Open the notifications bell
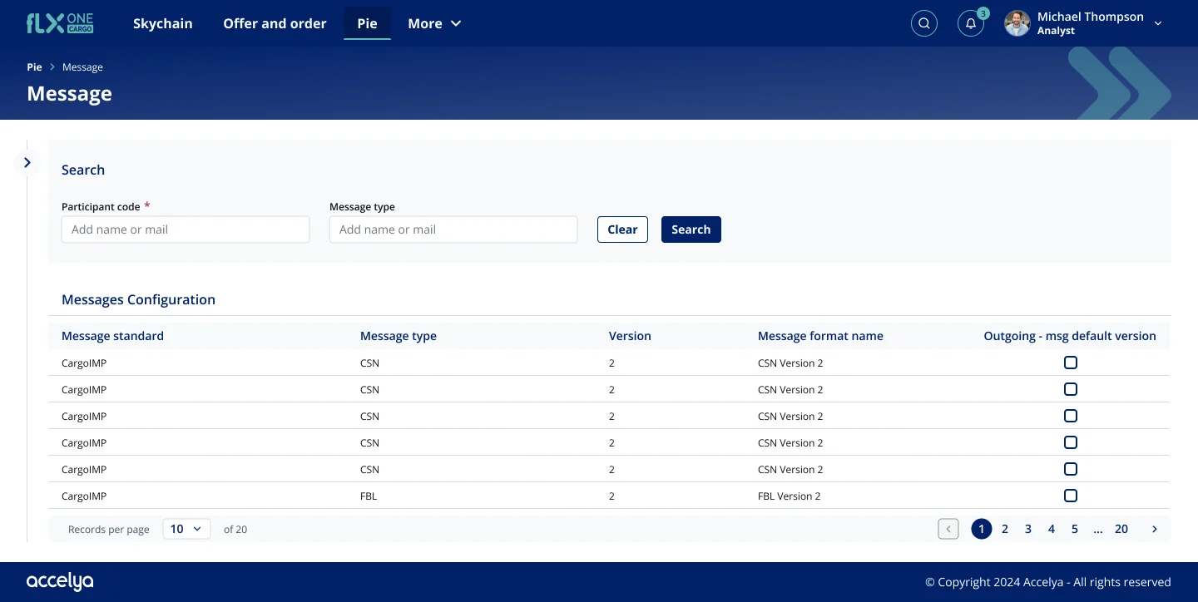The width and height of the screenshot is (1198, 602). pyautogui.click(x=971, y=23)
